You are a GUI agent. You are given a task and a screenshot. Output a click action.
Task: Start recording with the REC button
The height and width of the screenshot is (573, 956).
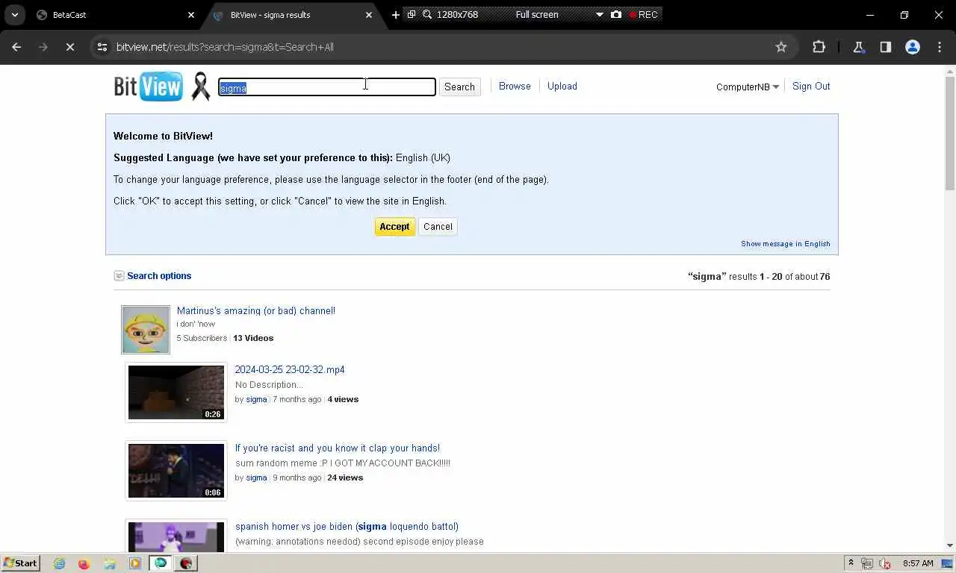tap(643, 14)
